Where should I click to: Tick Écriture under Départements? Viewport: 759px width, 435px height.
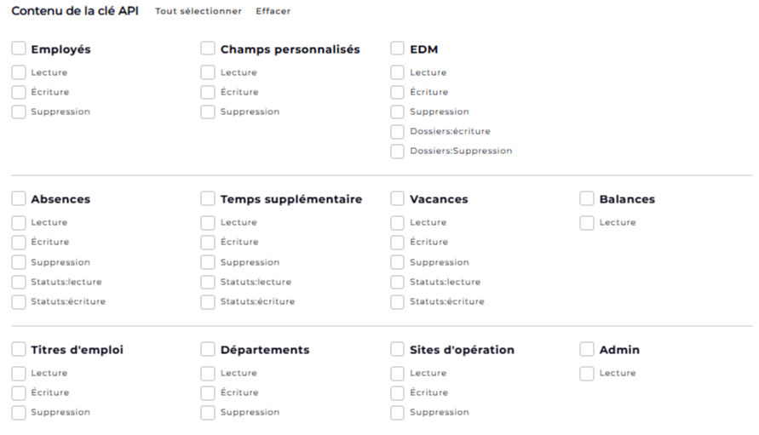208,393
